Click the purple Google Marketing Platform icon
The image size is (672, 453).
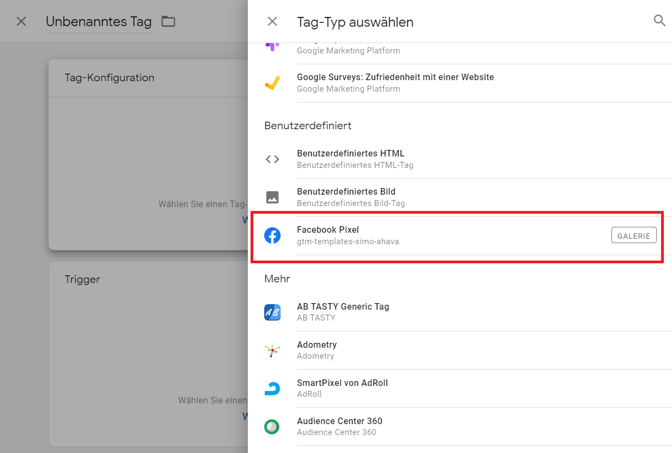[x=272, y=47]
